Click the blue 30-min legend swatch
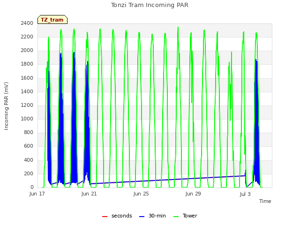300x225 pixels. tap(142, 217)
